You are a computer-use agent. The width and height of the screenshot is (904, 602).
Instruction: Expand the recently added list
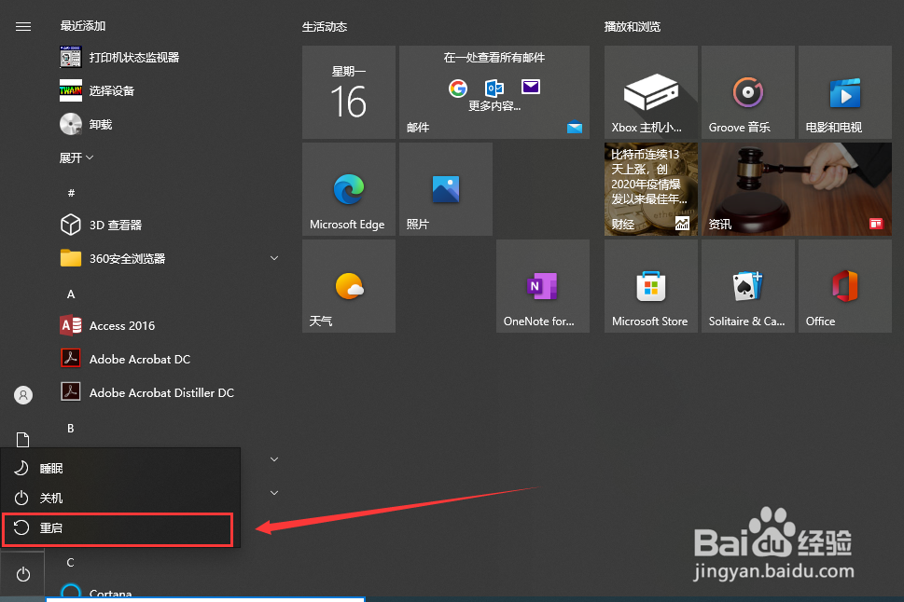pos(76,157)
